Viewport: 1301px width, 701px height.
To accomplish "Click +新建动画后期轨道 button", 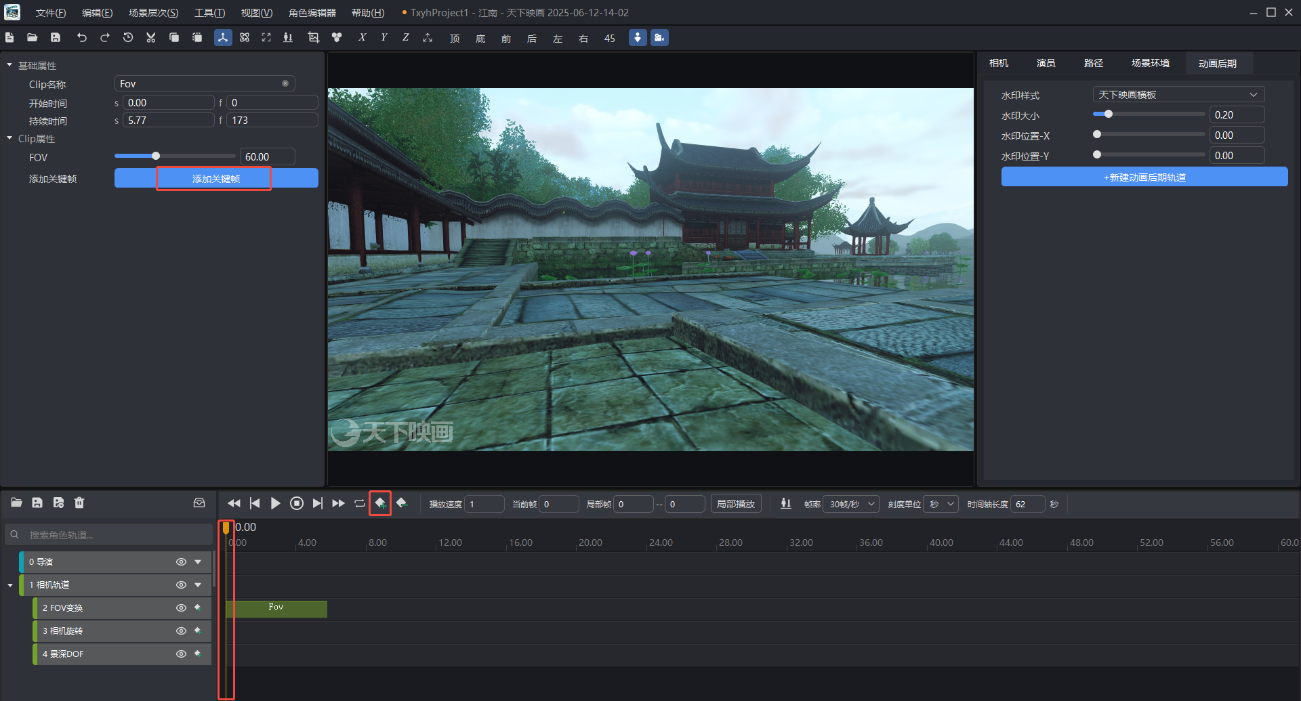I will coord(1144,177).
